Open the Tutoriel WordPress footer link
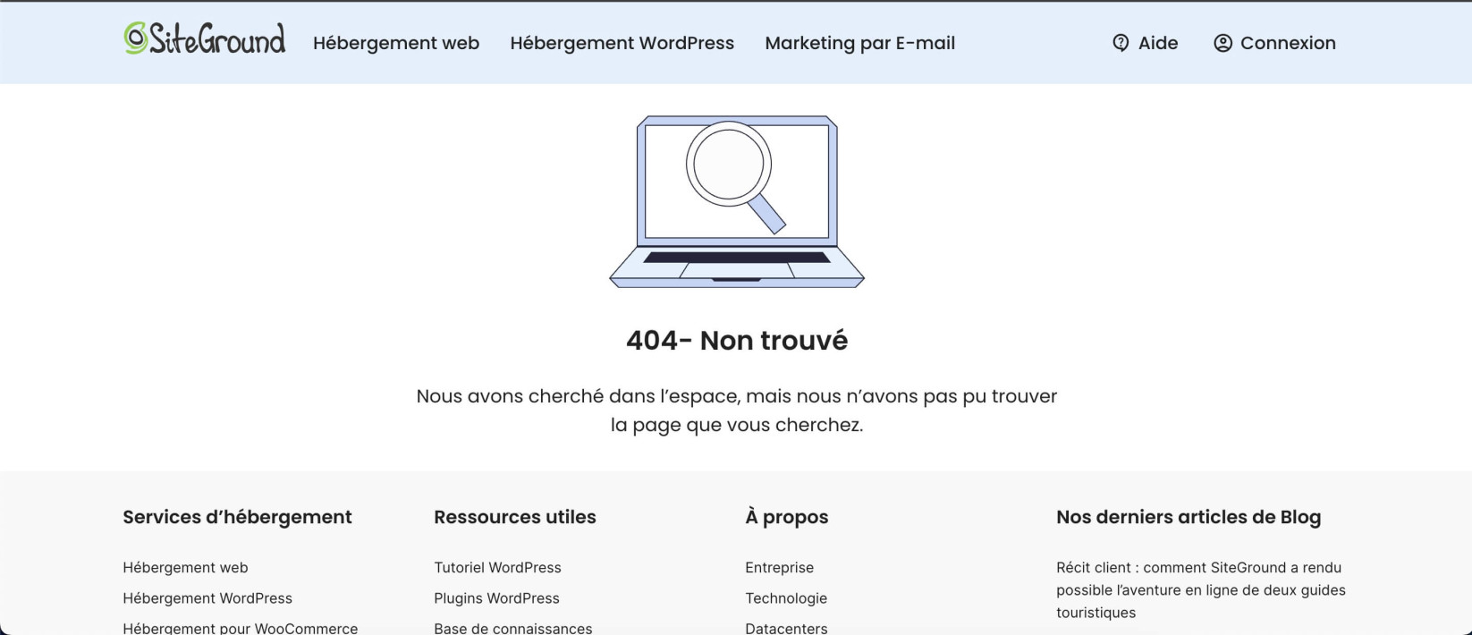 click(497, 568)
